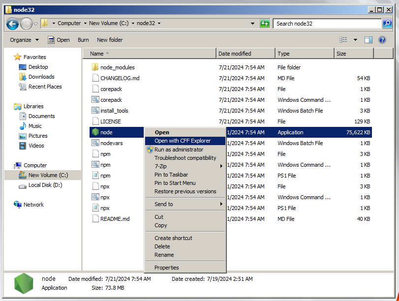
Task: Select Create shortcut
Action: pyautogui.click(x=185, y=238)
